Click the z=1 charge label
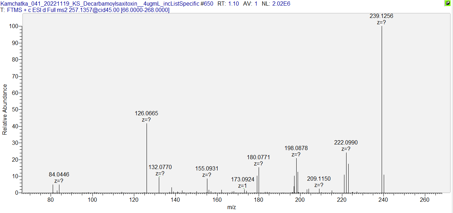The image size is (453, 213). (x=242, y=186)
